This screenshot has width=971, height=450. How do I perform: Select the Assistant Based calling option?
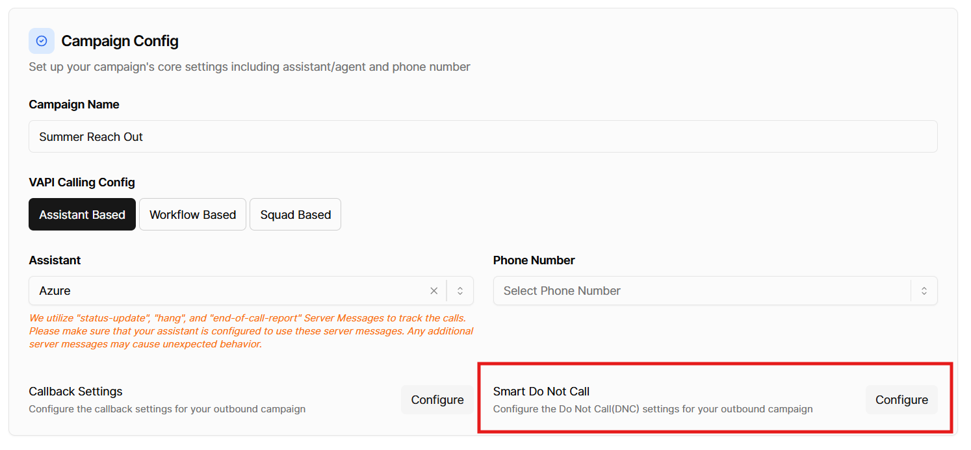pyautogui.click(x=82, y=214)
